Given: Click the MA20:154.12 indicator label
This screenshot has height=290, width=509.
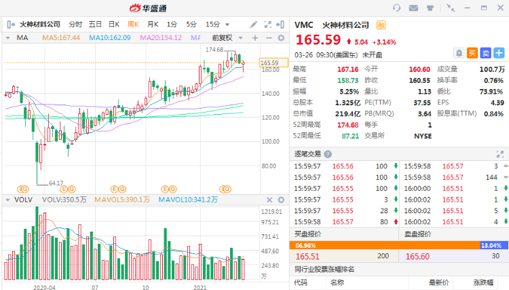Looking at the screenshot, I should point(161,38).
